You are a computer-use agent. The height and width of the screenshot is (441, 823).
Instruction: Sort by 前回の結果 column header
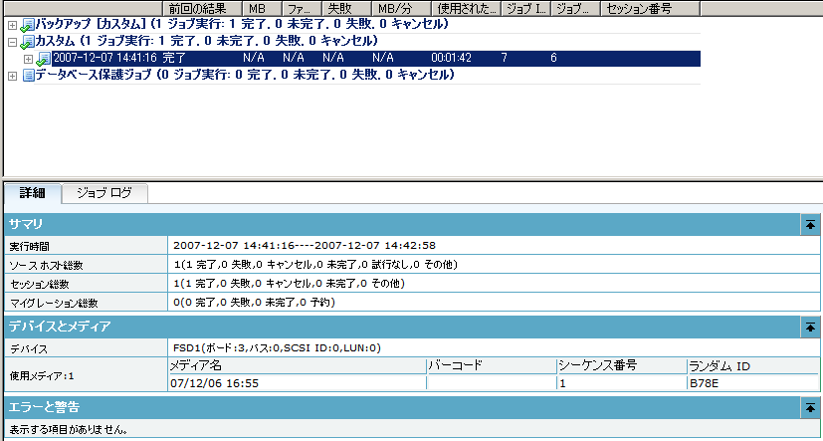tap(203, 8)
